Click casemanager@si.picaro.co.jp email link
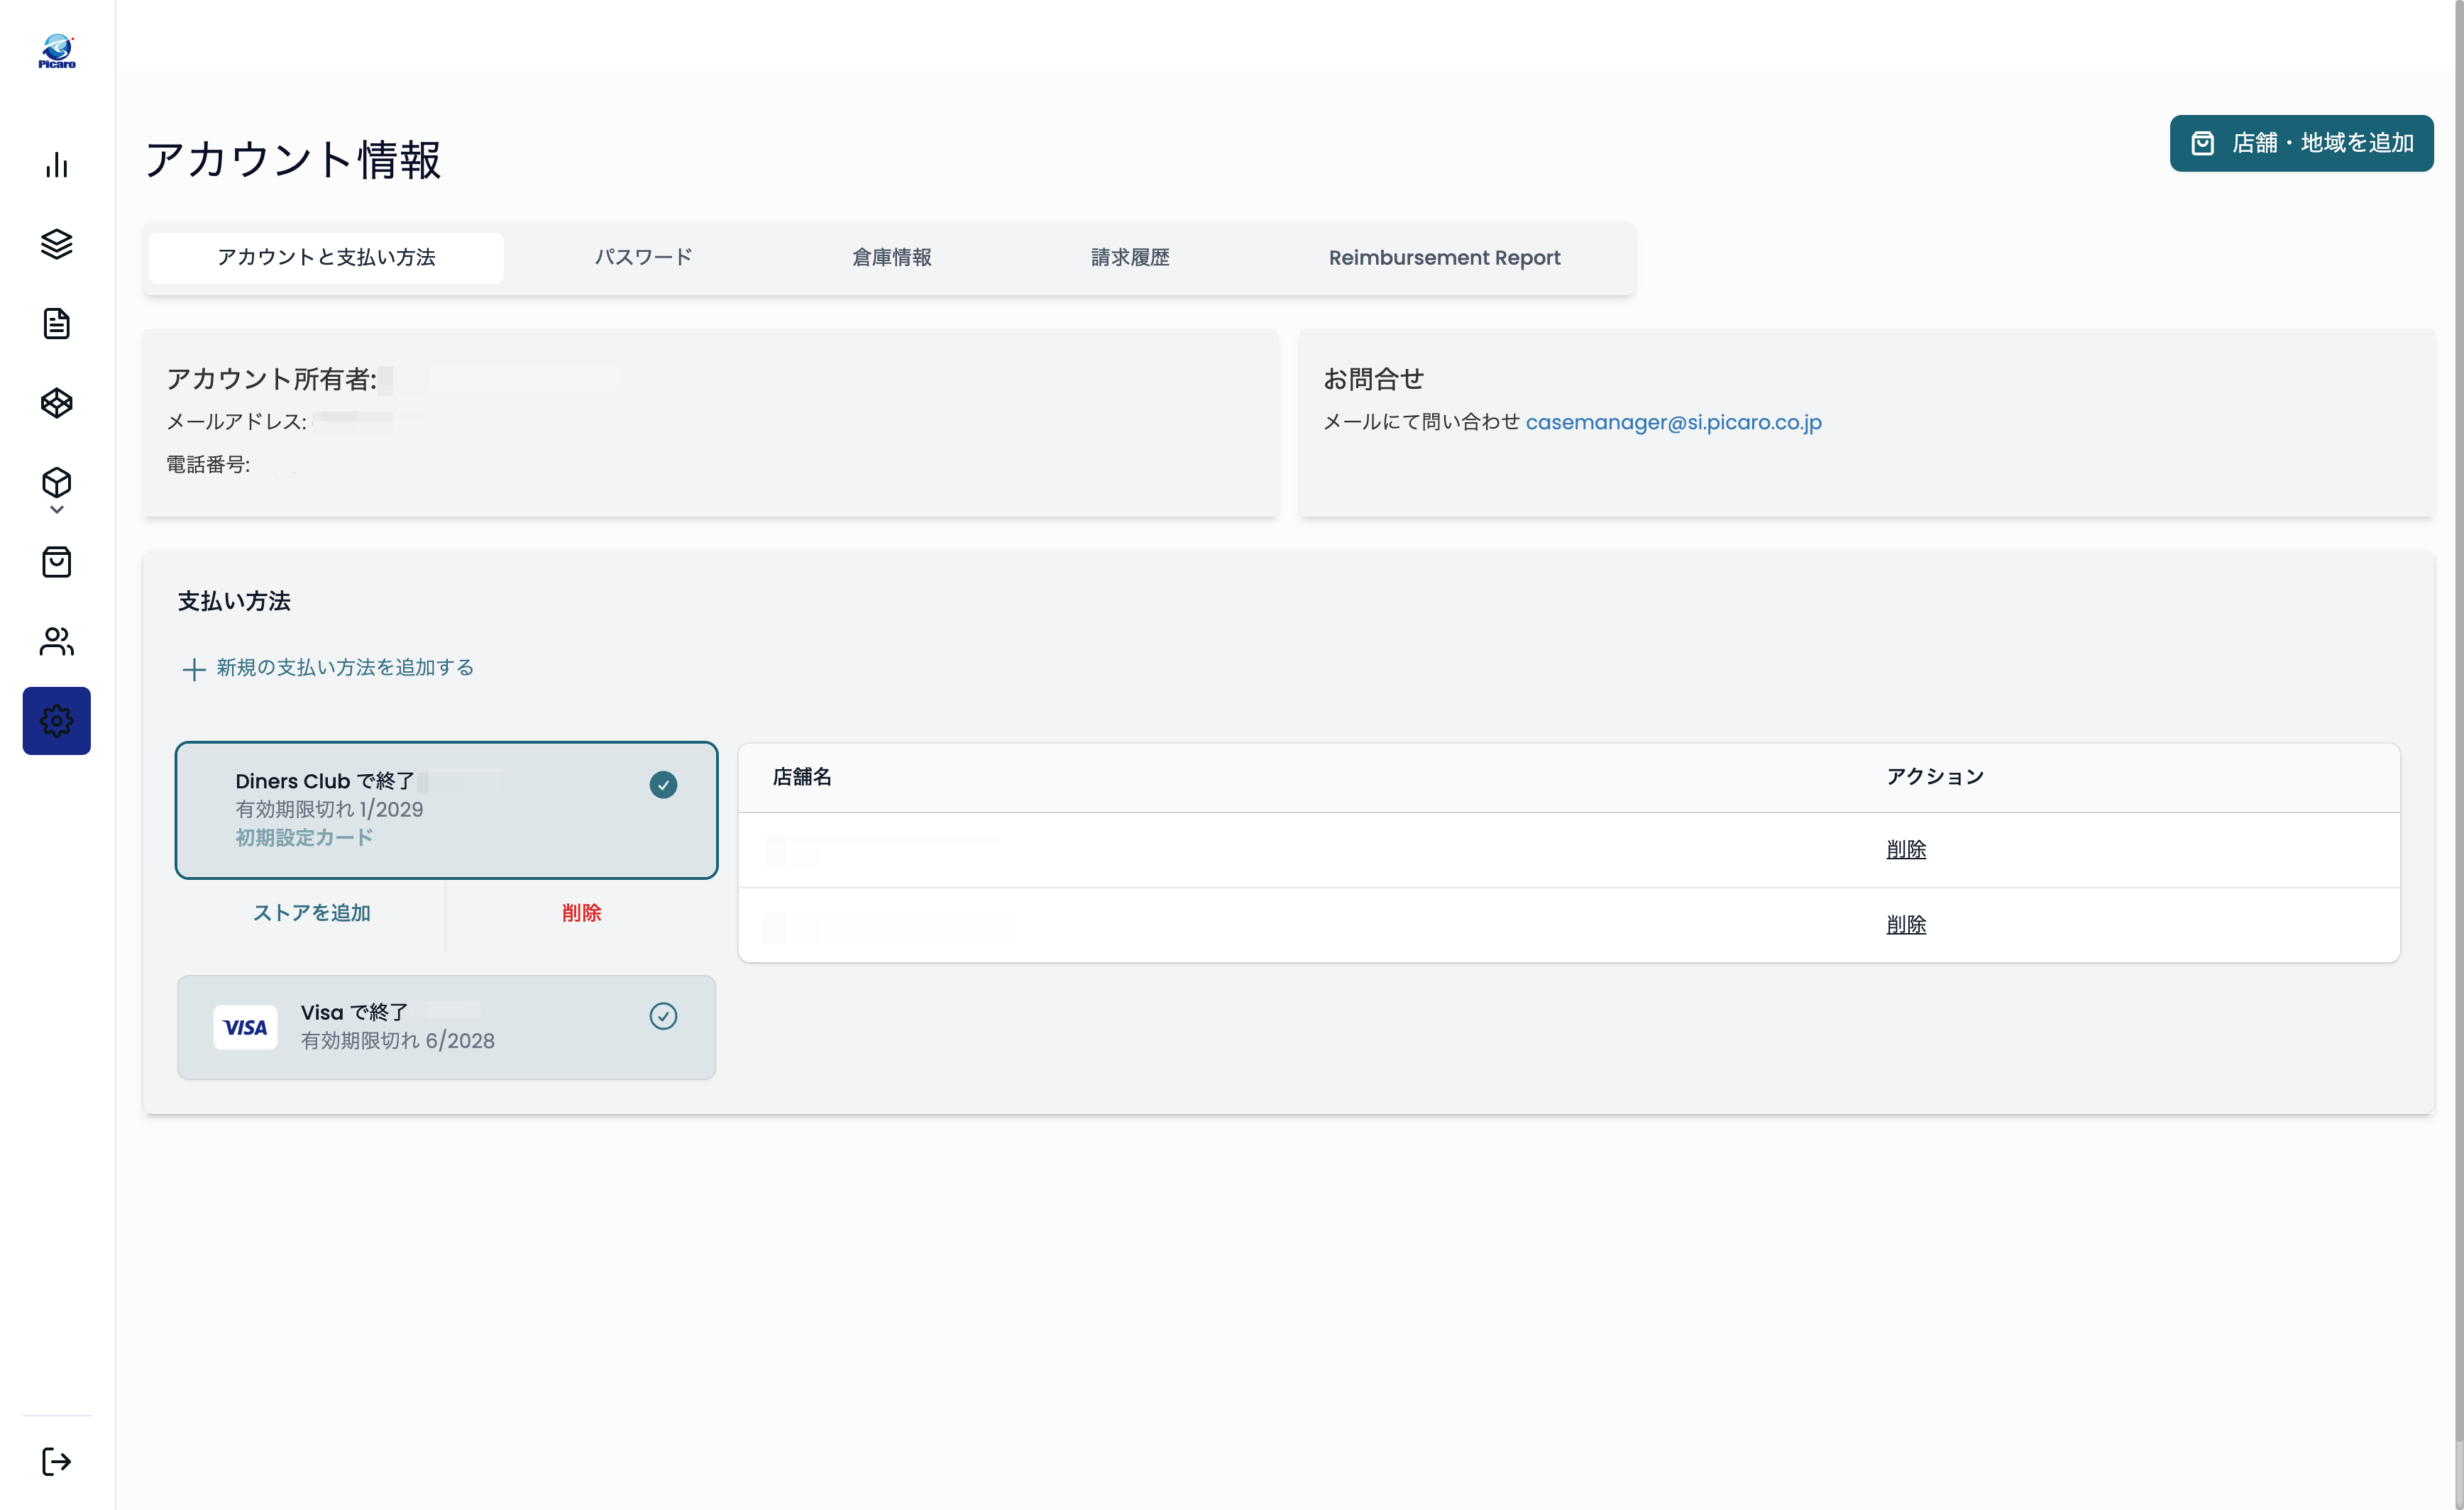Viewport: 2464px width, 1510px height. 1674,422
